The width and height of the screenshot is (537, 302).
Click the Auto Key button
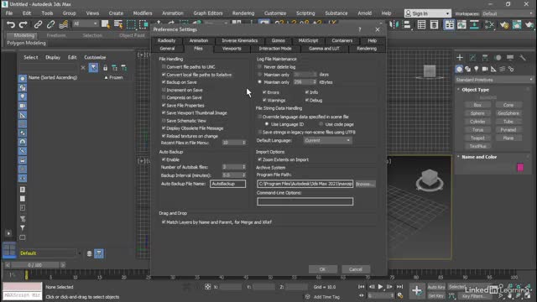coord(436,287)
